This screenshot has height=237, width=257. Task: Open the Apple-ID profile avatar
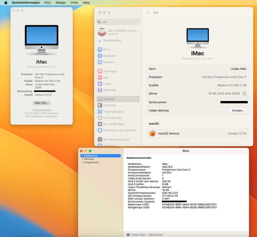tap(102, 32)
